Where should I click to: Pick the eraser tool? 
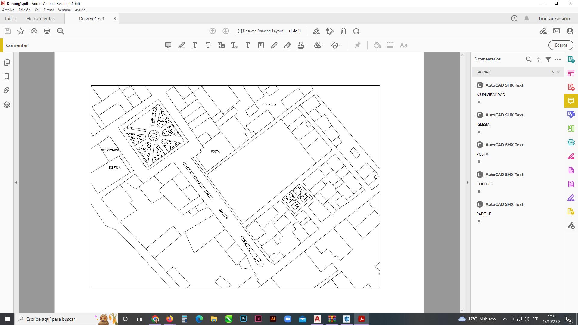tap(287, 45)
